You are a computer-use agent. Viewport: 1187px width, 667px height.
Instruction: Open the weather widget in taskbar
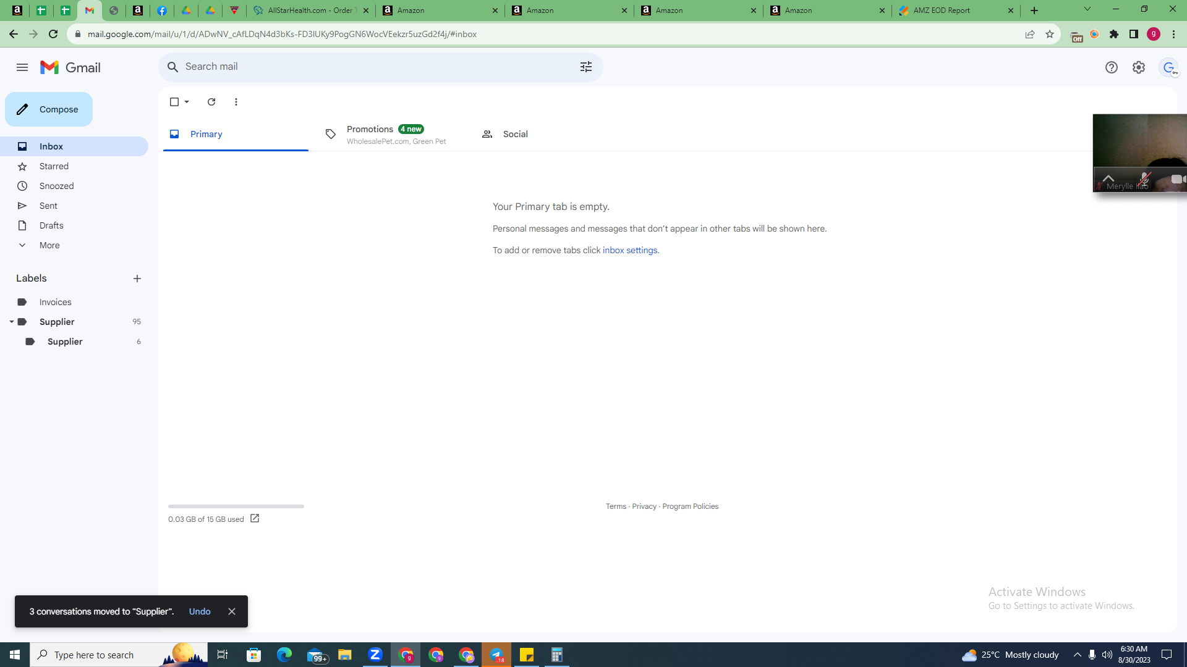coord(1010,655)
